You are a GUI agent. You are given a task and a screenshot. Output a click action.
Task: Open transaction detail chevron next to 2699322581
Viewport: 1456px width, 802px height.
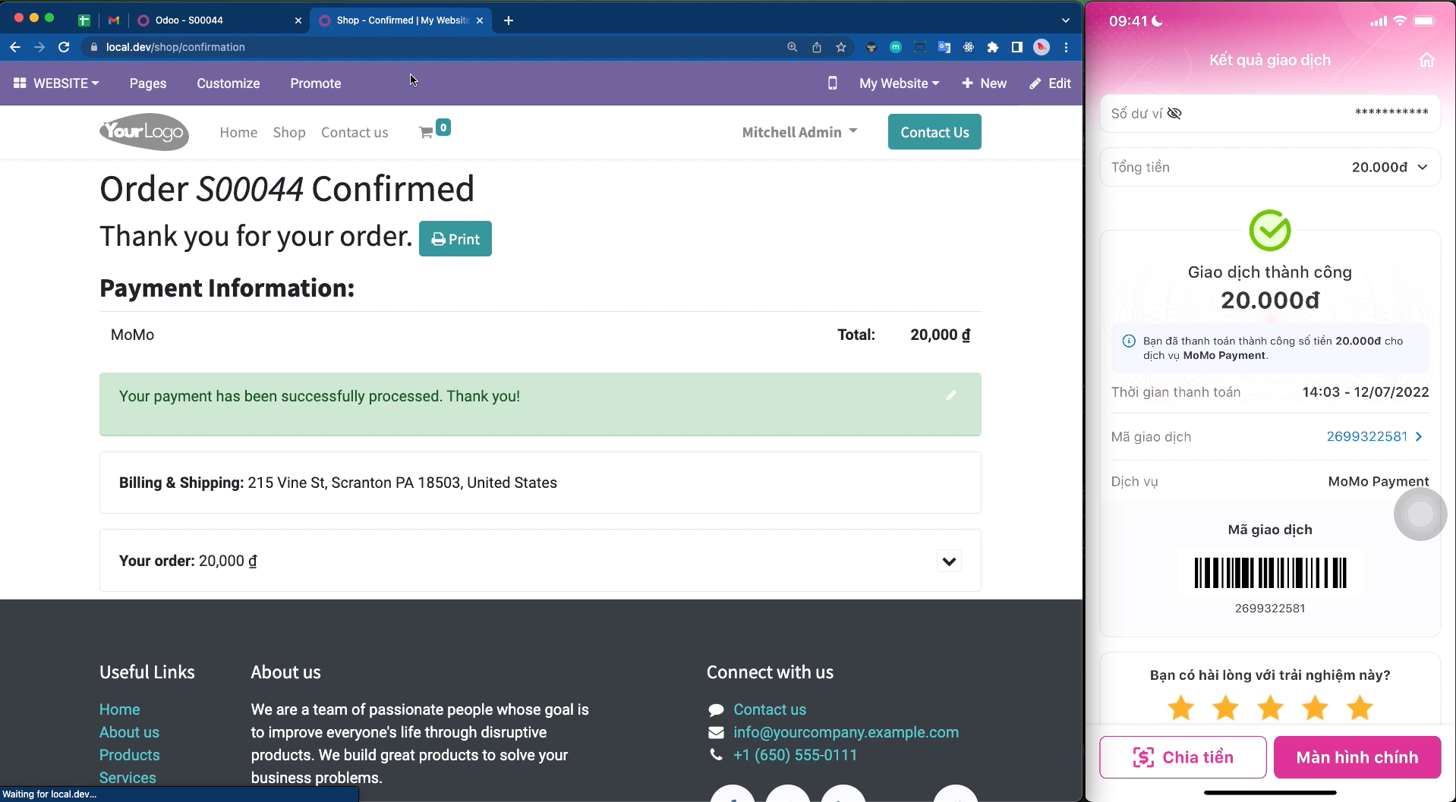click(1419, 436)
